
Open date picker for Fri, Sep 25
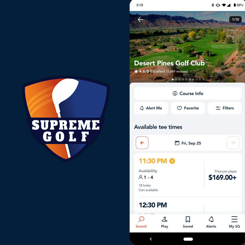coord(188,143)
